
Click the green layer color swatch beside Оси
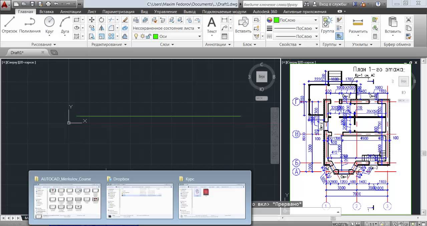(155, 36)
